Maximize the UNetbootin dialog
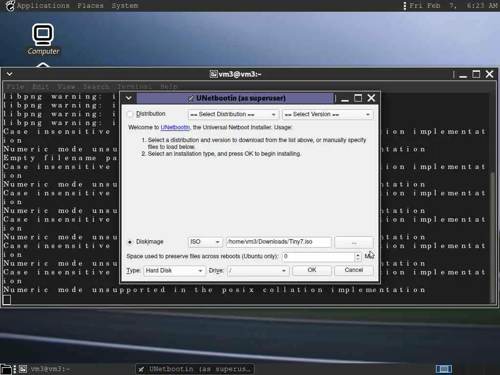The image size is (500, 375). click(358, 98)
